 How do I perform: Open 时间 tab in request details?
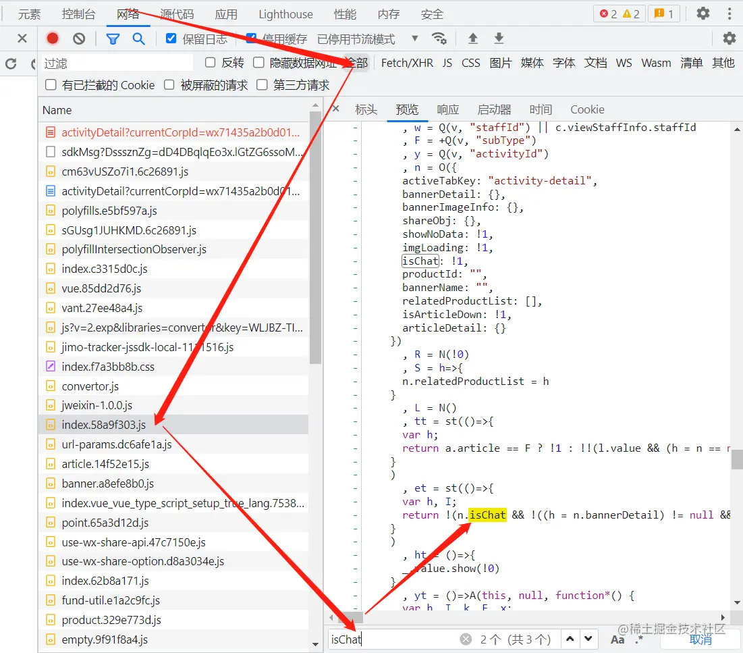tap(541, 109)
